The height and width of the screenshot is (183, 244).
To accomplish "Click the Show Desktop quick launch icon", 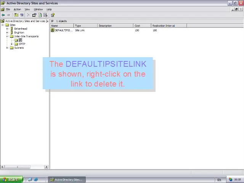I will click(x=30, y=180).
